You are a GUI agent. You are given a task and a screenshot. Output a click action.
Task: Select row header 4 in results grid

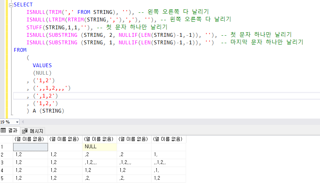6,171
